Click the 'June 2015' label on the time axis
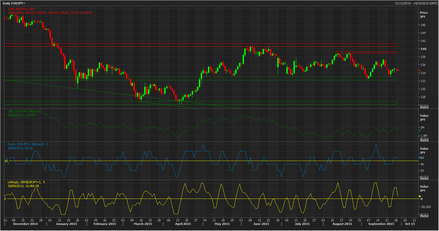 261,224
